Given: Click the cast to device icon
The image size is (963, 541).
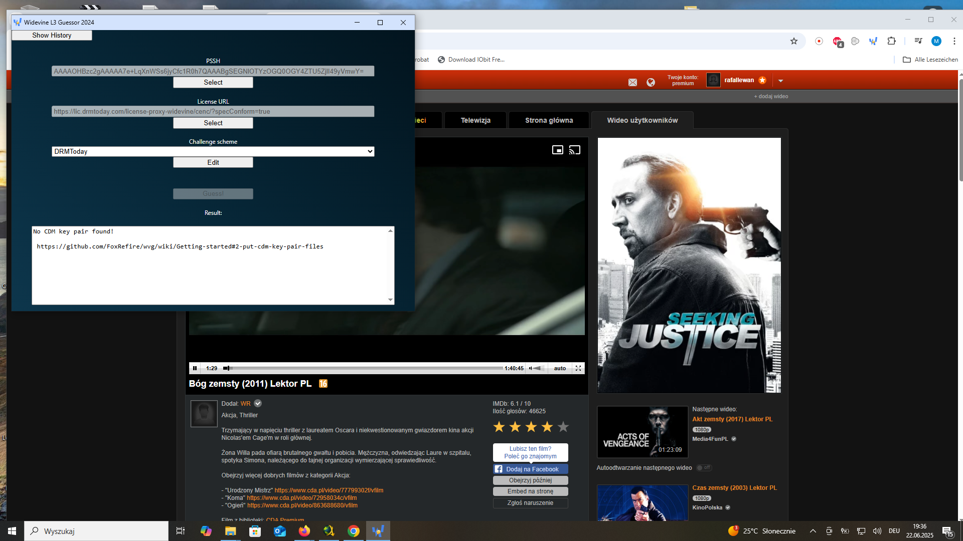Looking at the screenshot, I should (575, 150).
